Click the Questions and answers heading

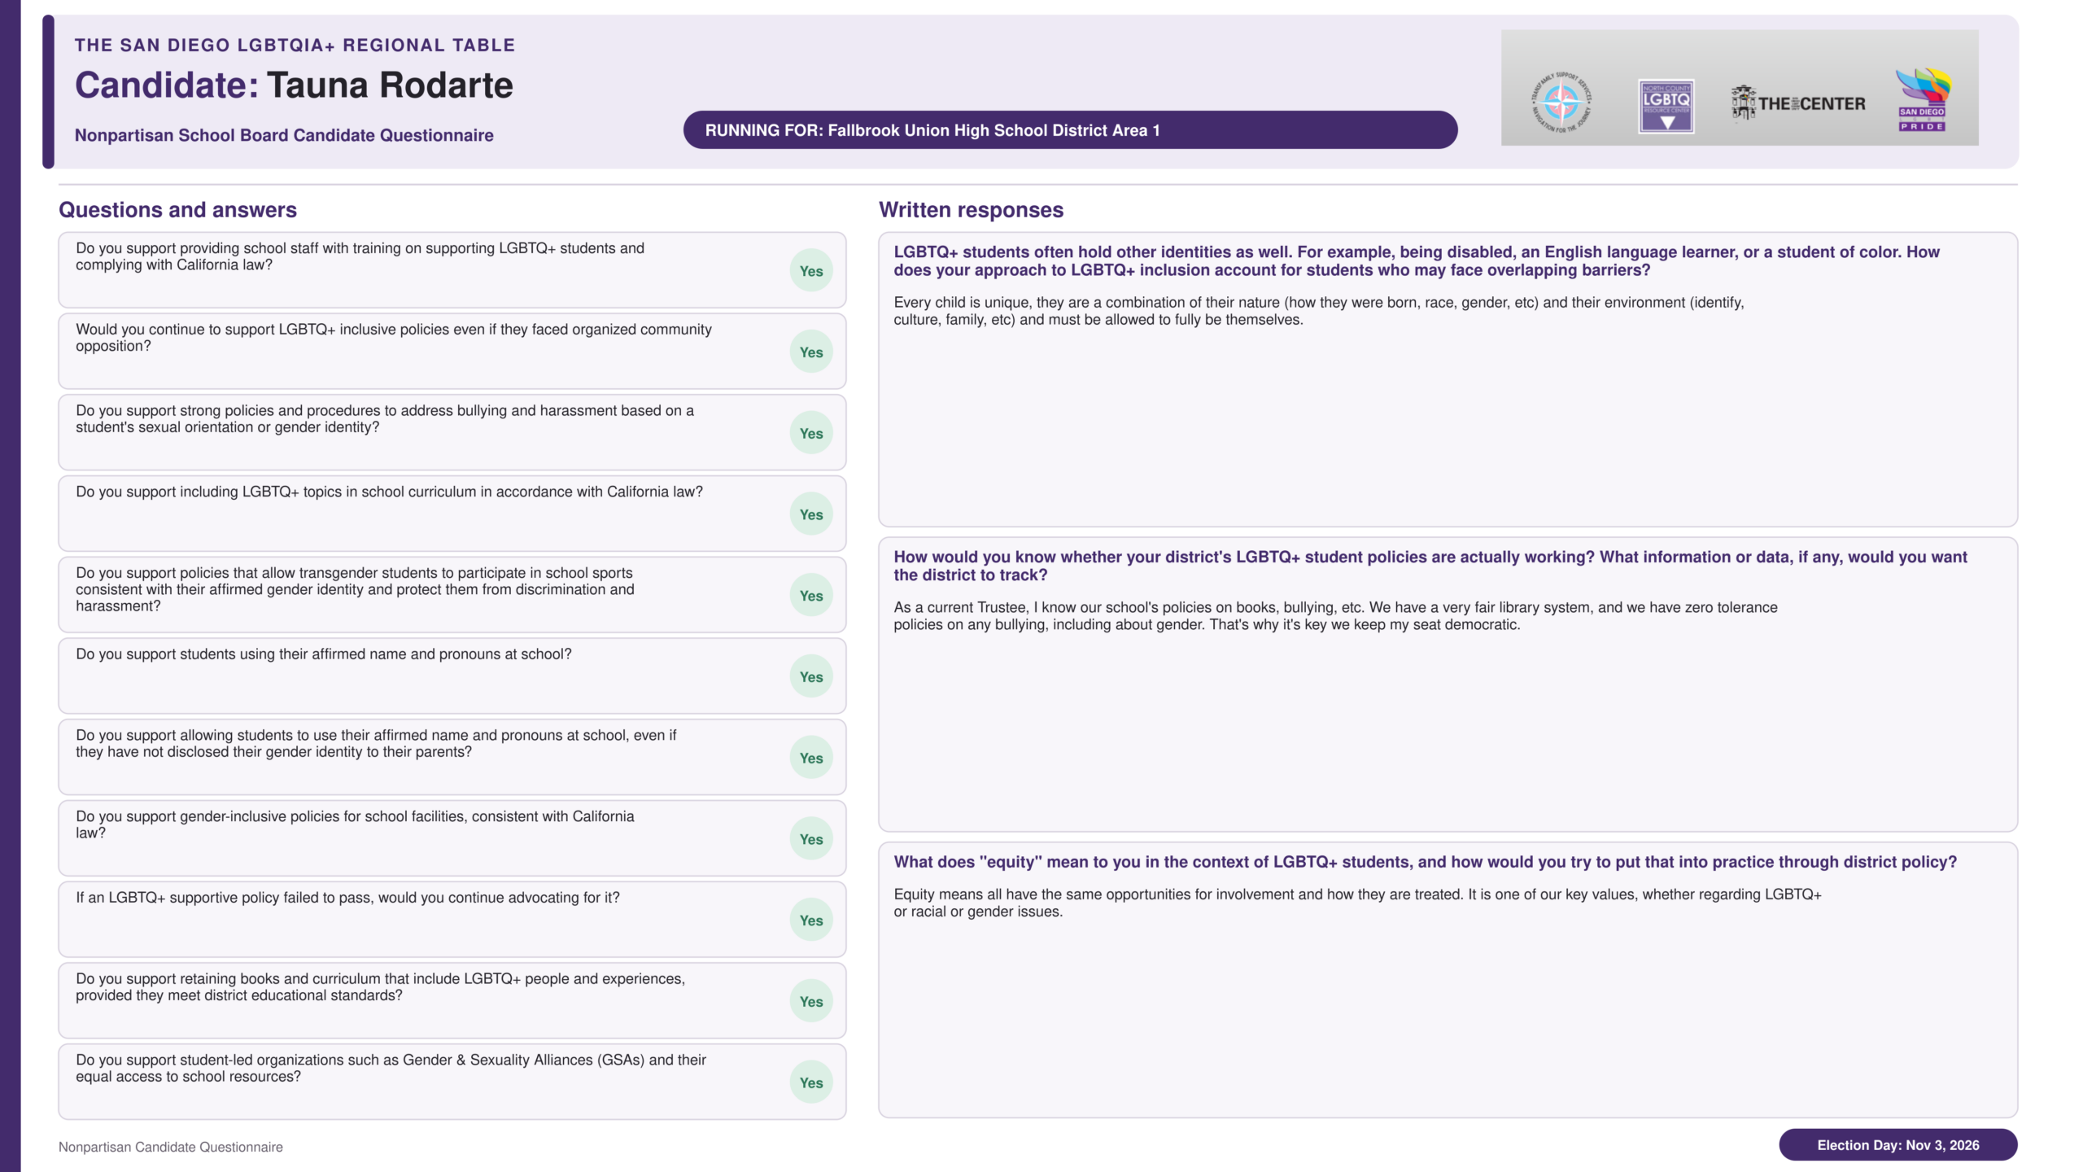coord(177,210)
